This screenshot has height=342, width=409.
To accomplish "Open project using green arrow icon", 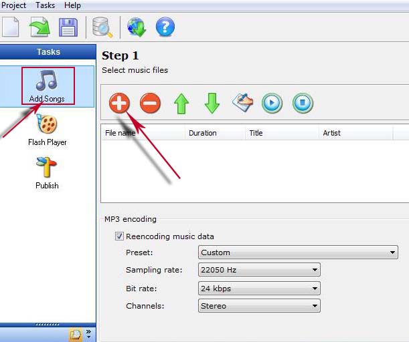I will [39, 27].
